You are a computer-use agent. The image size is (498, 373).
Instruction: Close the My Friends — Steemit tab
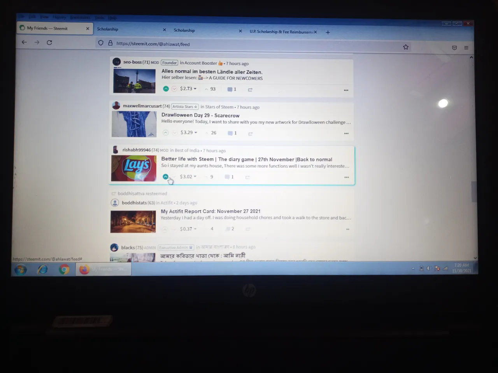88,29
